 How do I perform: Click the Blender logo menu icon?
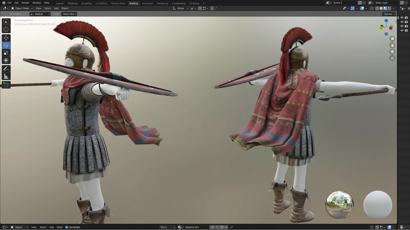tap(4, 3)
